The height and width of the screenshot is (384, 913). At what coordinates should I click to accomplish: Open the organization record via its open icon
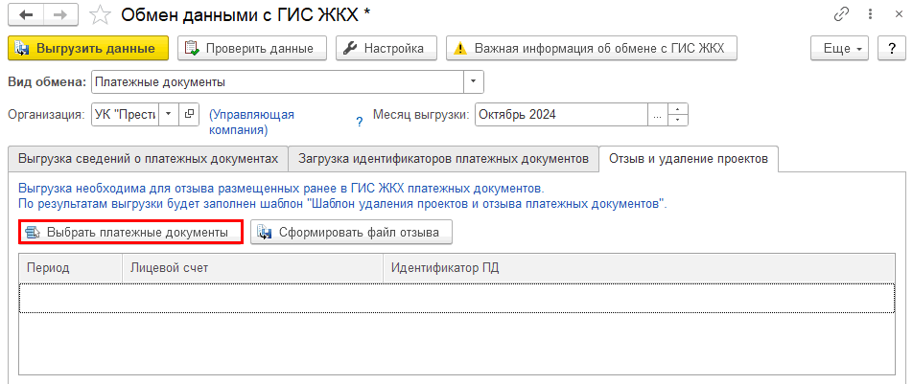coord(189,115)
